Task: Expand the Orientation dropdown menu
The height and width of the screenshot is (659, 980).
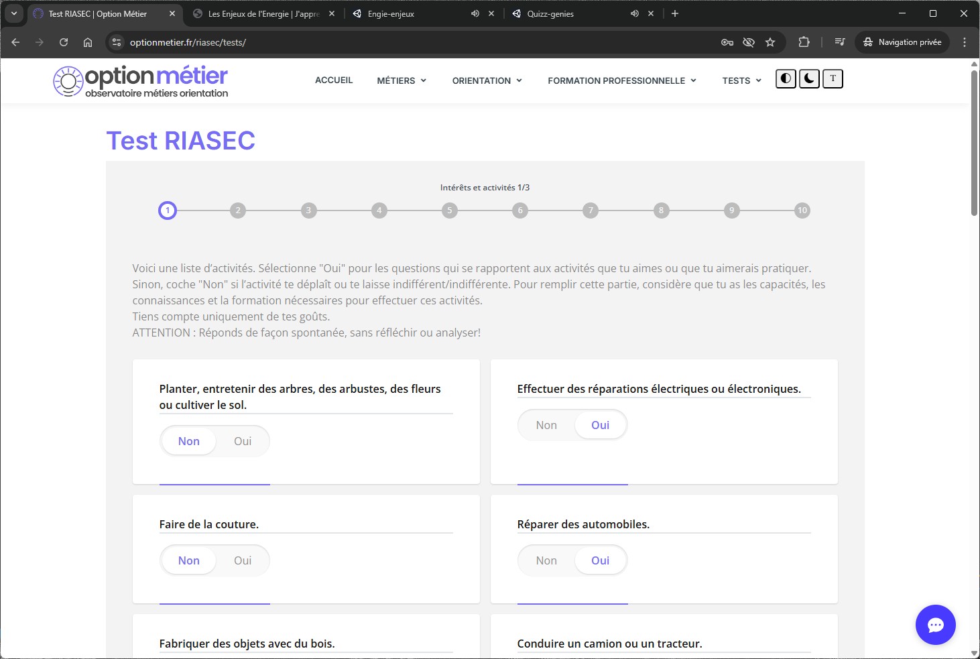Action: (487, 80)
